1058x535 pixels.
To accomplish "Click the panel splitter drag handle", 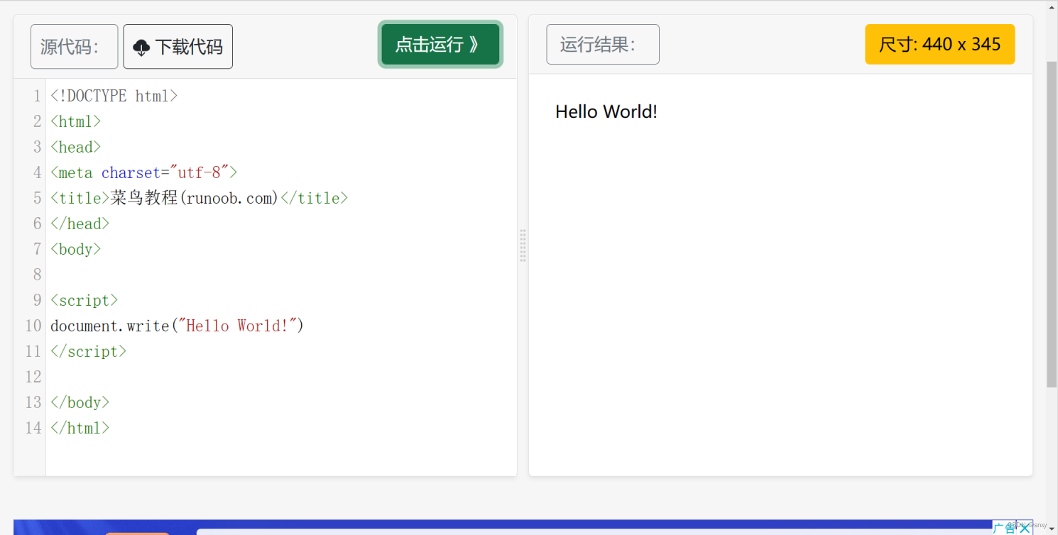I will [523, 246].
